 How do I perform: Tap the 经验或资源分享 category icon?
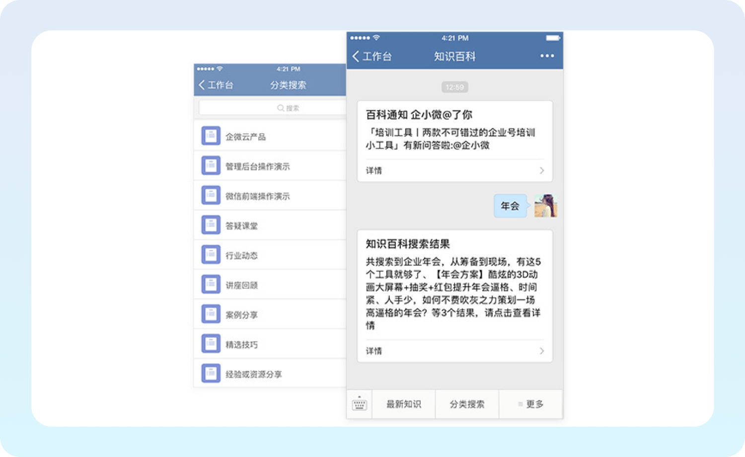(211, 374)
